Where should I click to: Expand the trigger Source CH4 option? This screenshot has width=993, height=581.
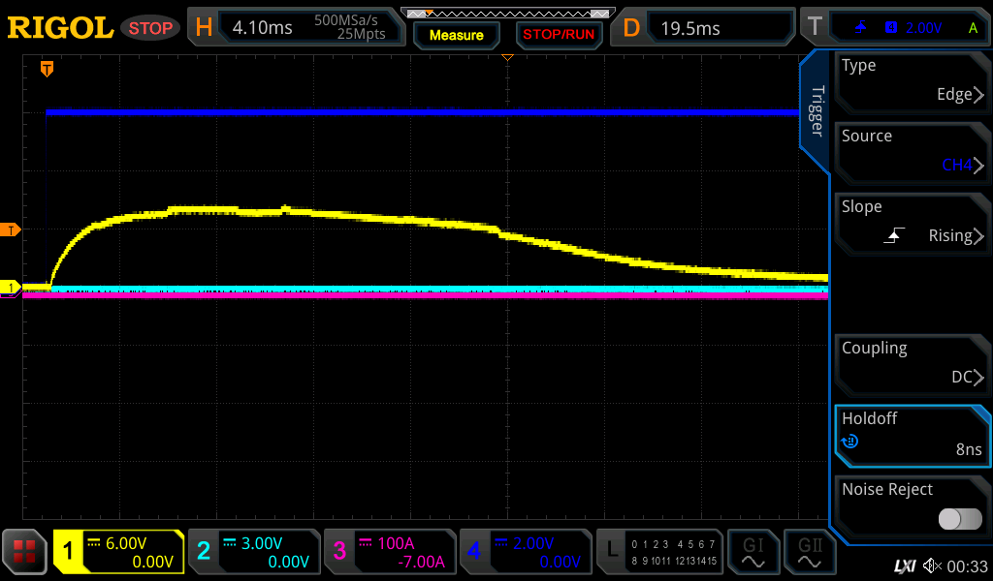click(912, 151)
